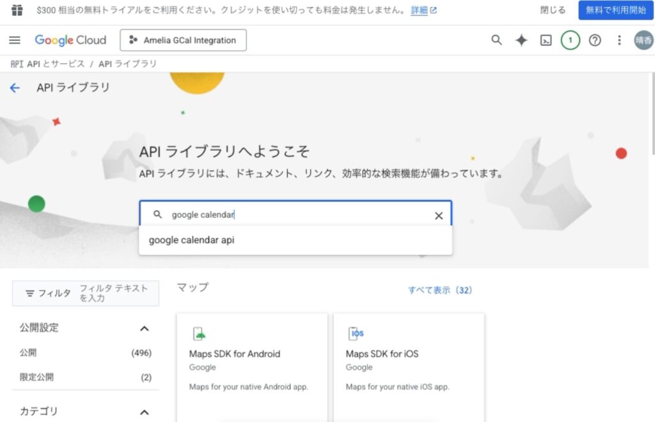655x422 pixels.
Task: Collapse the 公開設定 filter section
Action: point(145,328)
